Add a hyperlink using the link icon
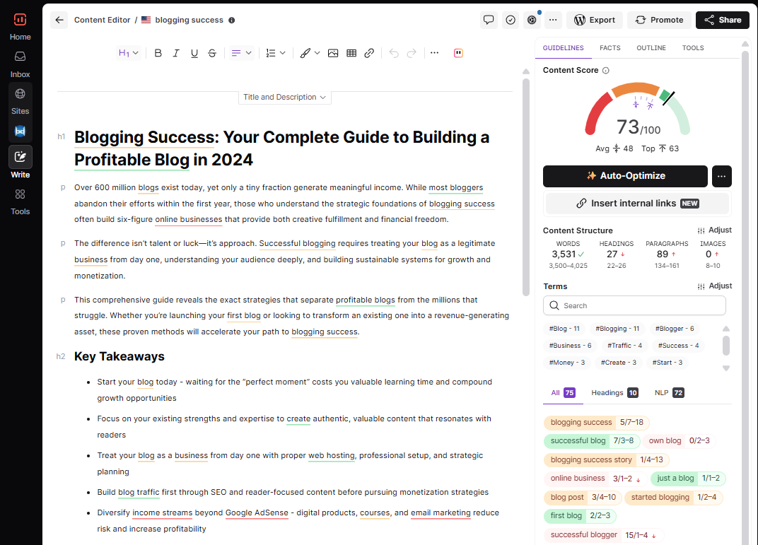This screenshot has height=545, width=758. [368, 52]
